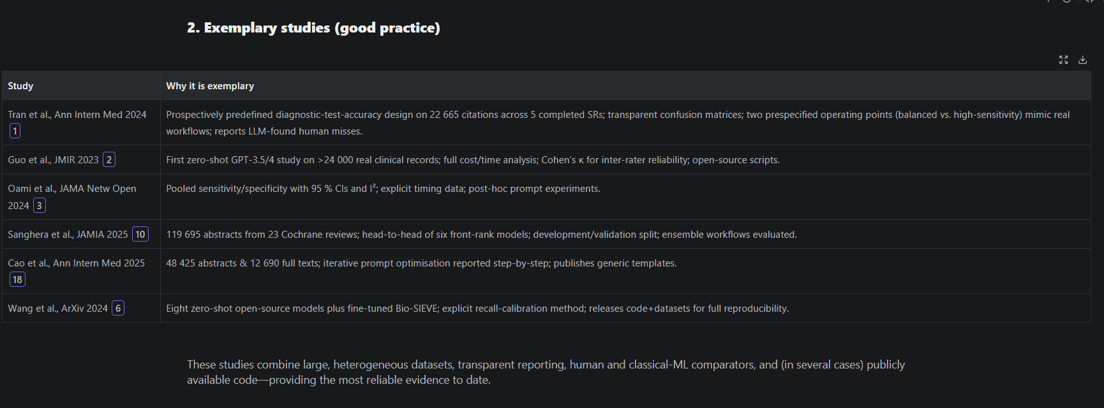Open citation badge 10 after Sanghera et al.
This screenshot has width=1104, height=408.
140,235
